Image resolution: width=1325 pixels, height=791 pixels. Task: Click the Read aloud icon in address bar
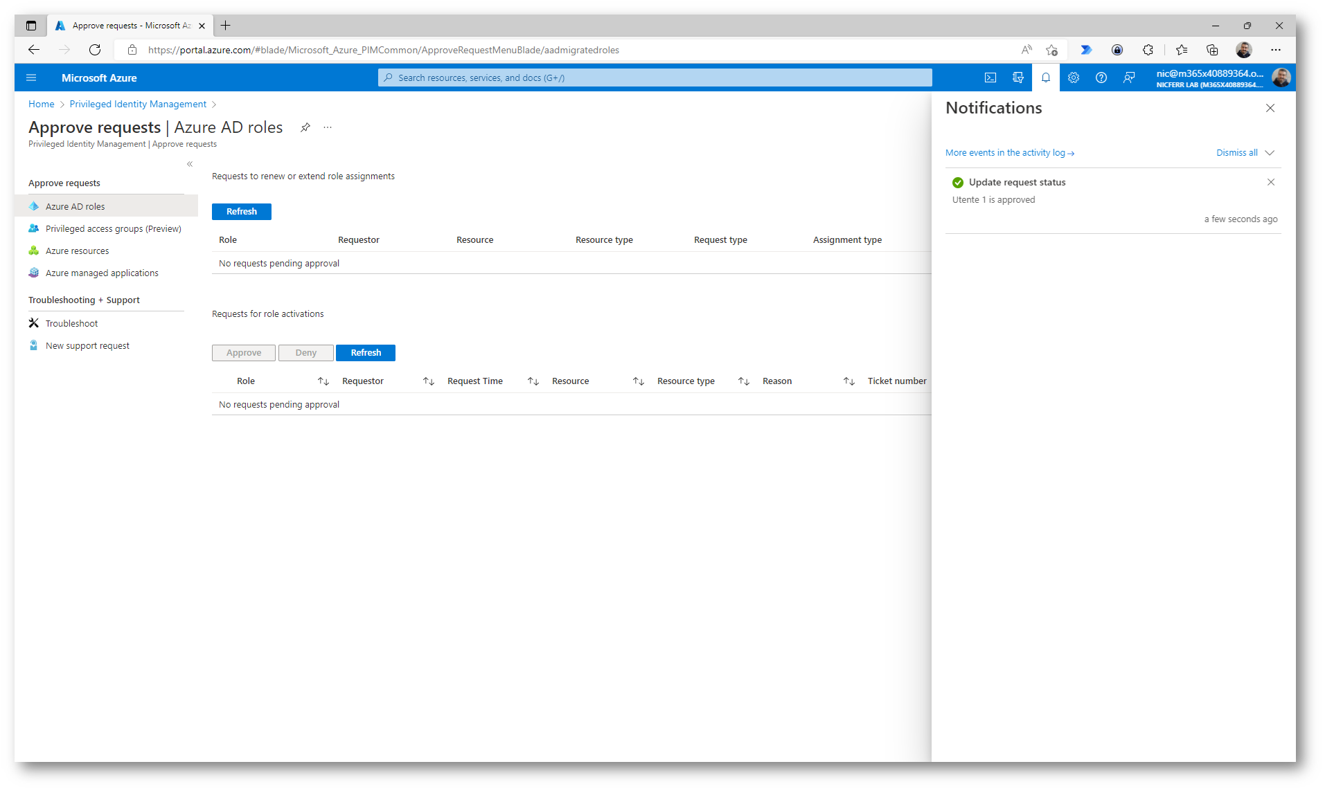[x=1026, y=50]
